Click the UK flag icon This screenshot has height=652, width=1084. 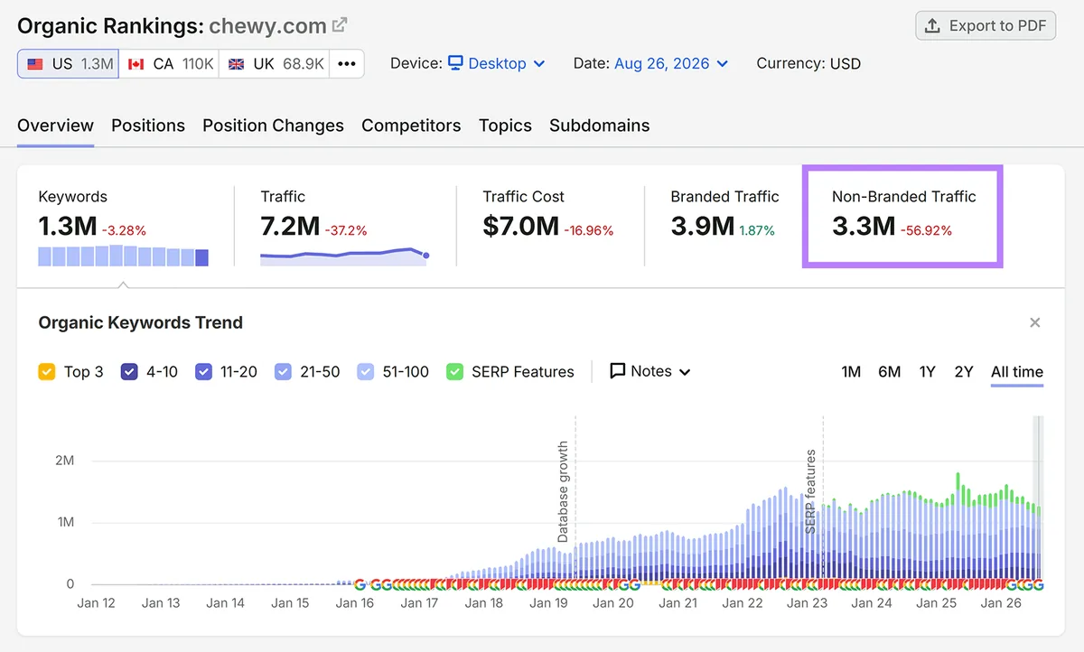237,64
